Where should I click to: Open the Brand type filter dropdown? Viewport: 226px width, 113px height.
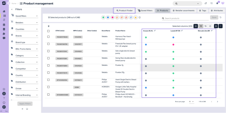point(27,42)
